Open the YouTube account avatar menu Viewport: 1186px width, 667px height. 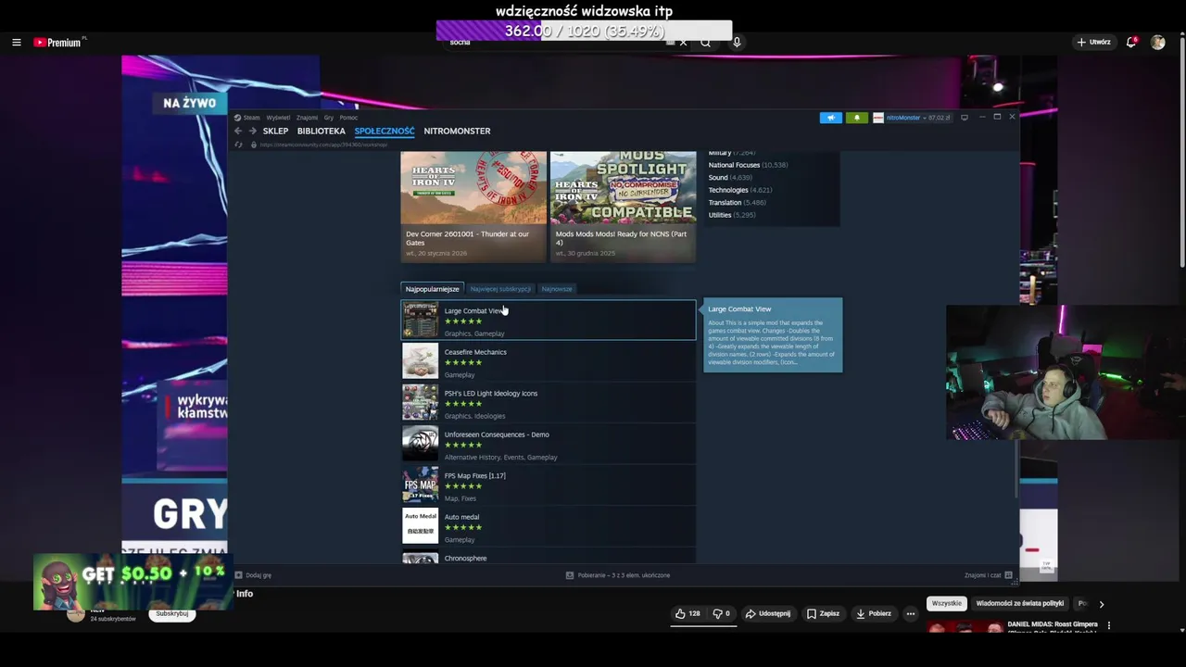pos(1157,43)
